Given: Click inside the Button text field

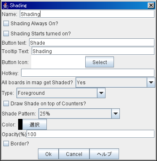Looking at the screenshot, I should (92, 43).
